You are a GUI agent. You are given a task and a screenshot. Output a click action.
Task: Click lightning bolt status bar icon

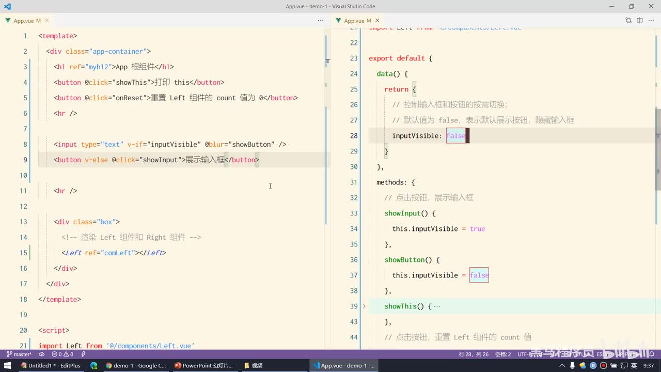click(83, 354)
